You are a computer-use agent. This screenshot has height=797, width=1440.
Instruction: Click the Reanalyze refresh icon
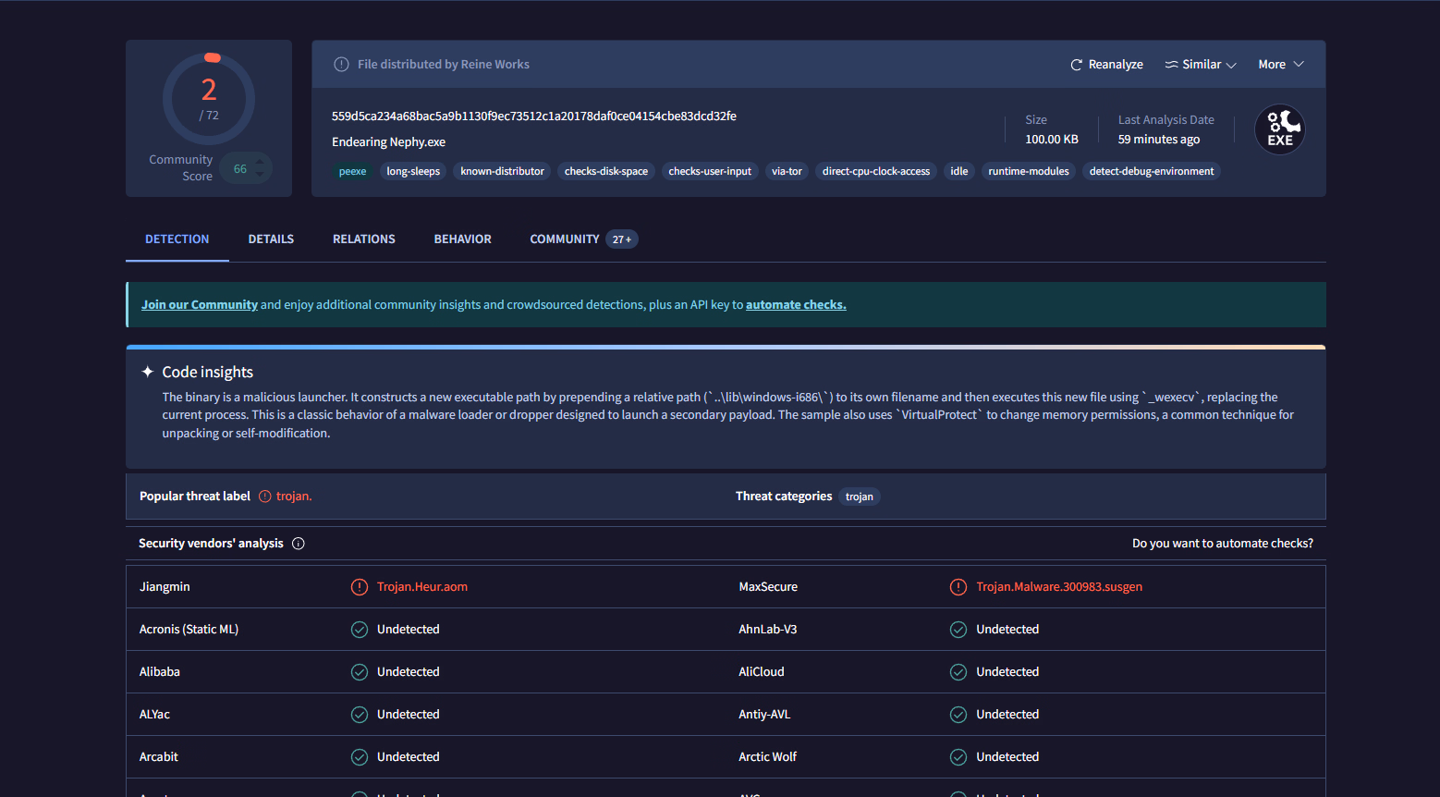click(1076, 65)
